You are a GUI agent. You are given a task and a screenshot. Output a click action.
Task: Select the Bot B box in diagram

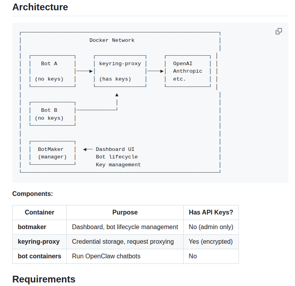click(x=52, y=114)
